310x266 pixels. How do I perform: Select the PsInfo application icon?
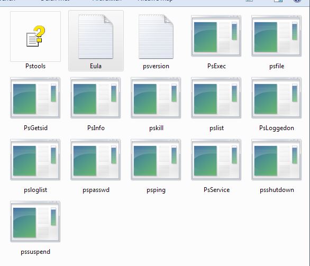[96, 98]
